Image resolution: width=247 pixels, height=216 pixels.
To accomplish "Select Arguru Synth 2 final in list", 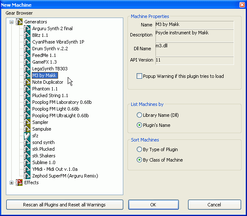I will (53, 28).
